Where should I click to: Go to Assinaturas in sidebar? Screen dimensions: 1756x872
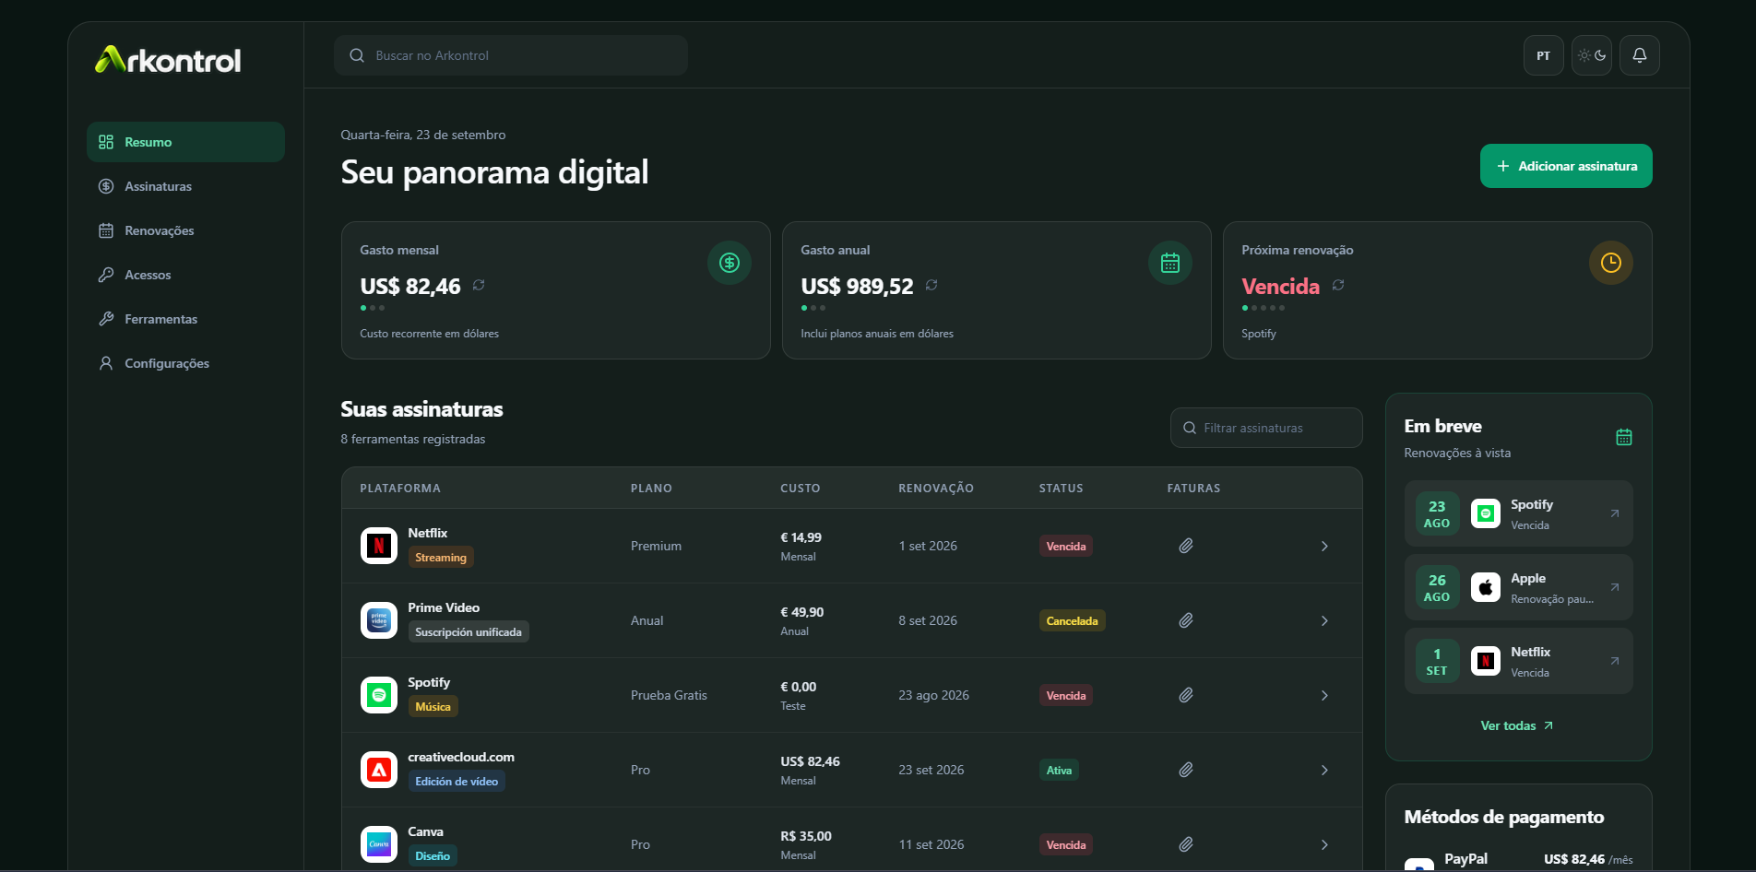point(185,186)
